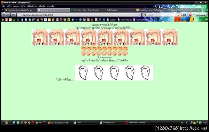Screen dimensions: 209x132
Task: Switch to the shoutcast-stat2 taskbar window
Action: point(111,123)
